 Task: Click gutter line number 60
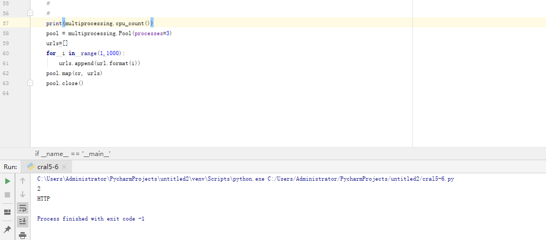6,53
